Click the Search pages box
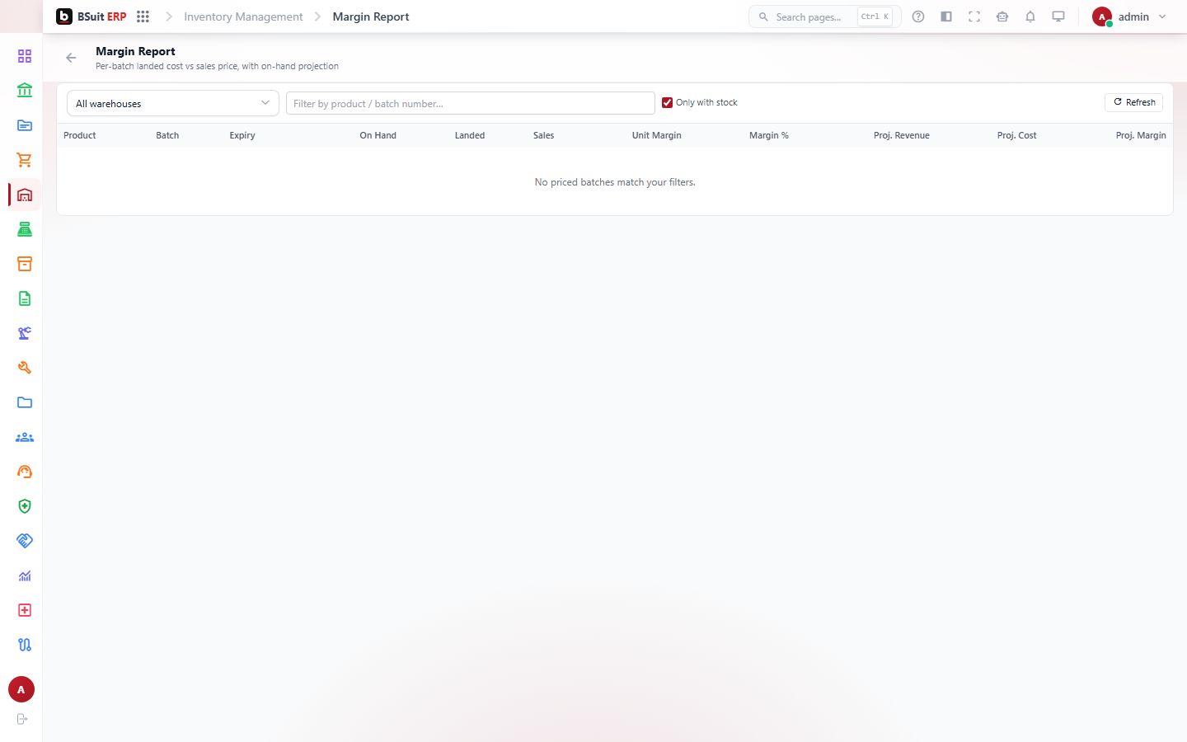The width and height of the screenshot is (1187, 742). coord(825,16)
